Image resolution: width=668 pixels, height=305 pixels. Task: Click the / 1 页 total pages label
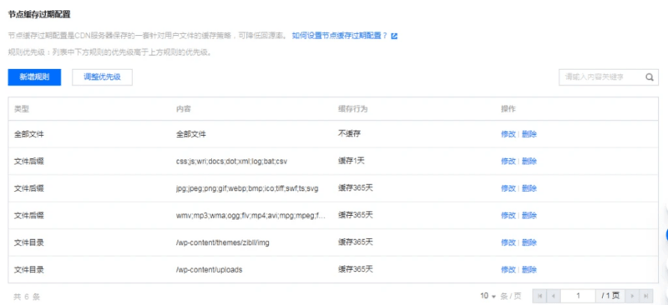click(610, 296)
